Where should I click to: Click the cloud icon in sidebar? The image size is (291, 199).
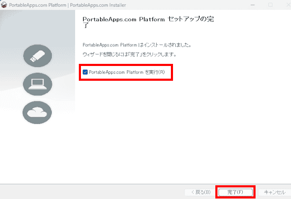point(38,112)
